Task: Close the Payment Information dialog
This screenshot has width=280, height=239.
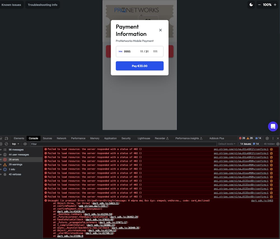Action: [160, 30]
